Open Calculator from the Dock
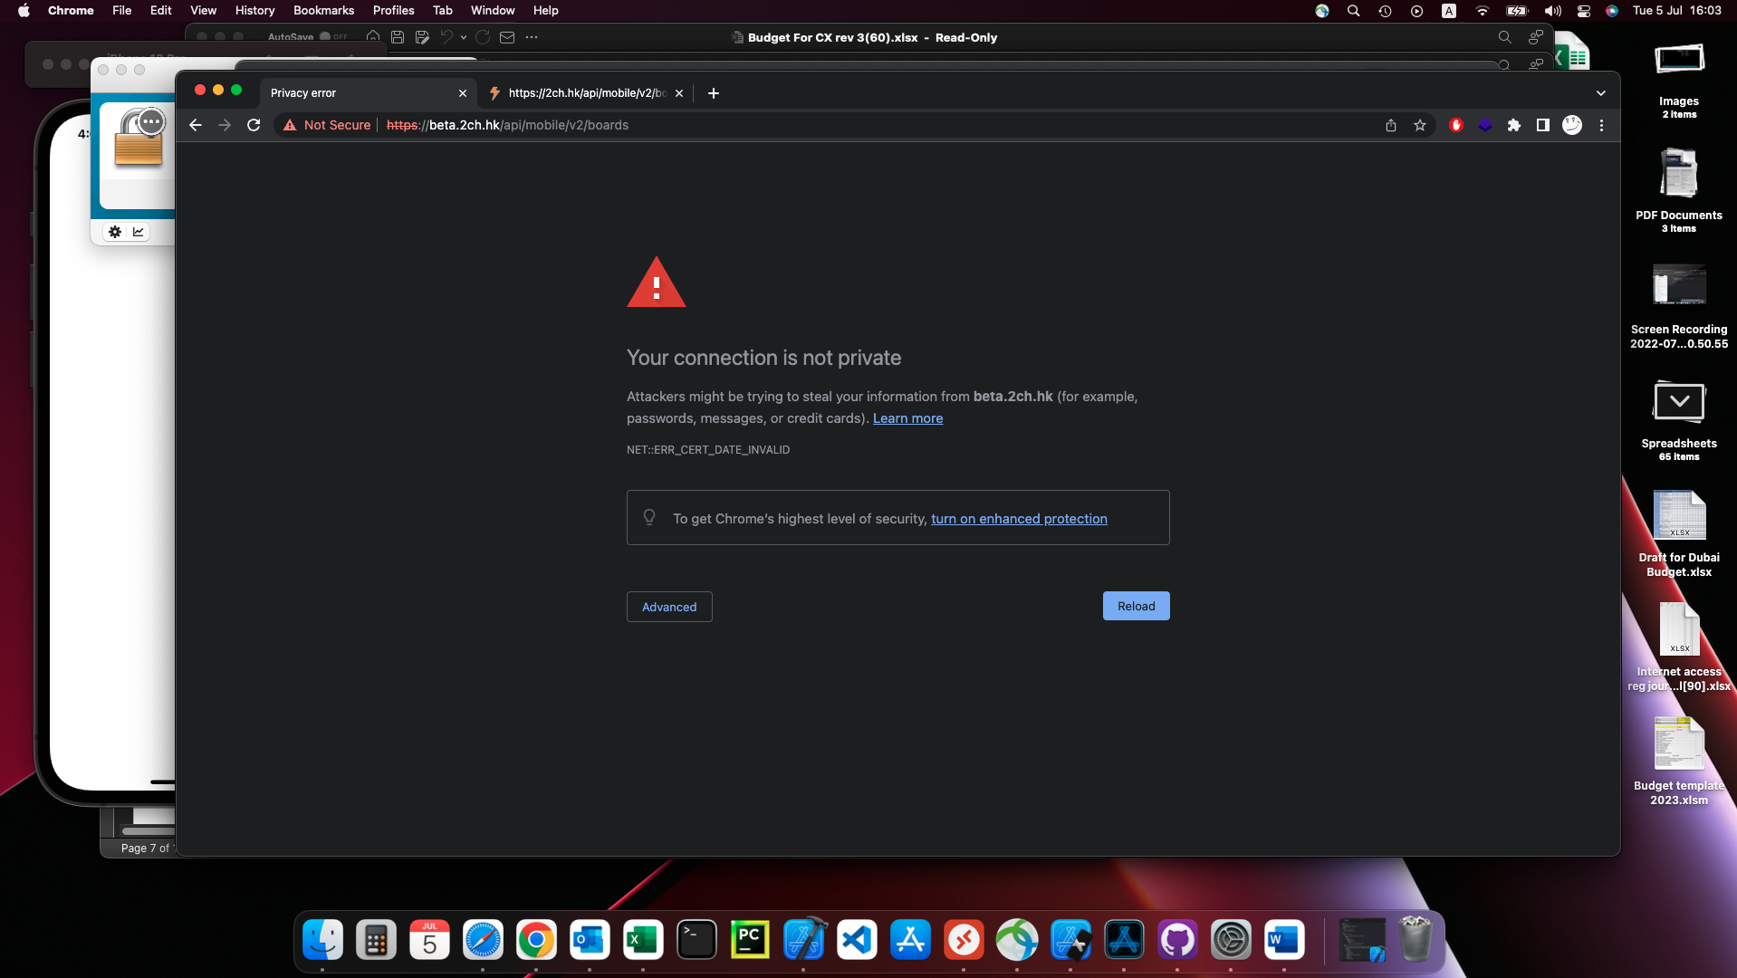Image resolution: width=1737 pixels, height=978 pixels. click(x=376, y=940)
